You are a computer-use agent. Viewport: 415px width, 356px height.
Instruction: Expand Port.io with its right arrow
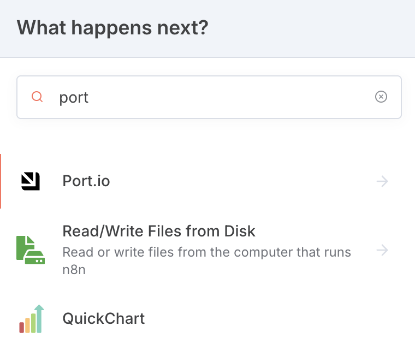(x=382, y=181)
